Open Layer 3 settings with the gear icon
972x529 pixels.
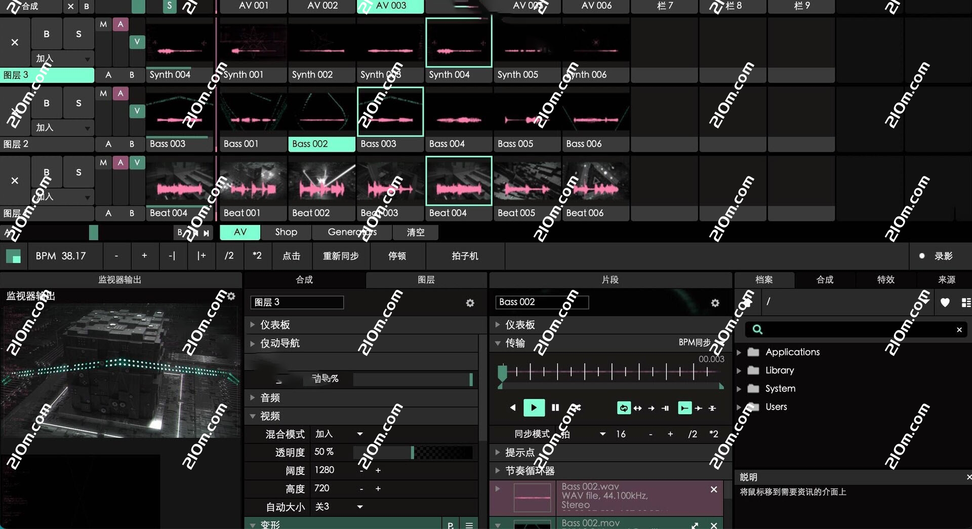(x=470, y=303)
